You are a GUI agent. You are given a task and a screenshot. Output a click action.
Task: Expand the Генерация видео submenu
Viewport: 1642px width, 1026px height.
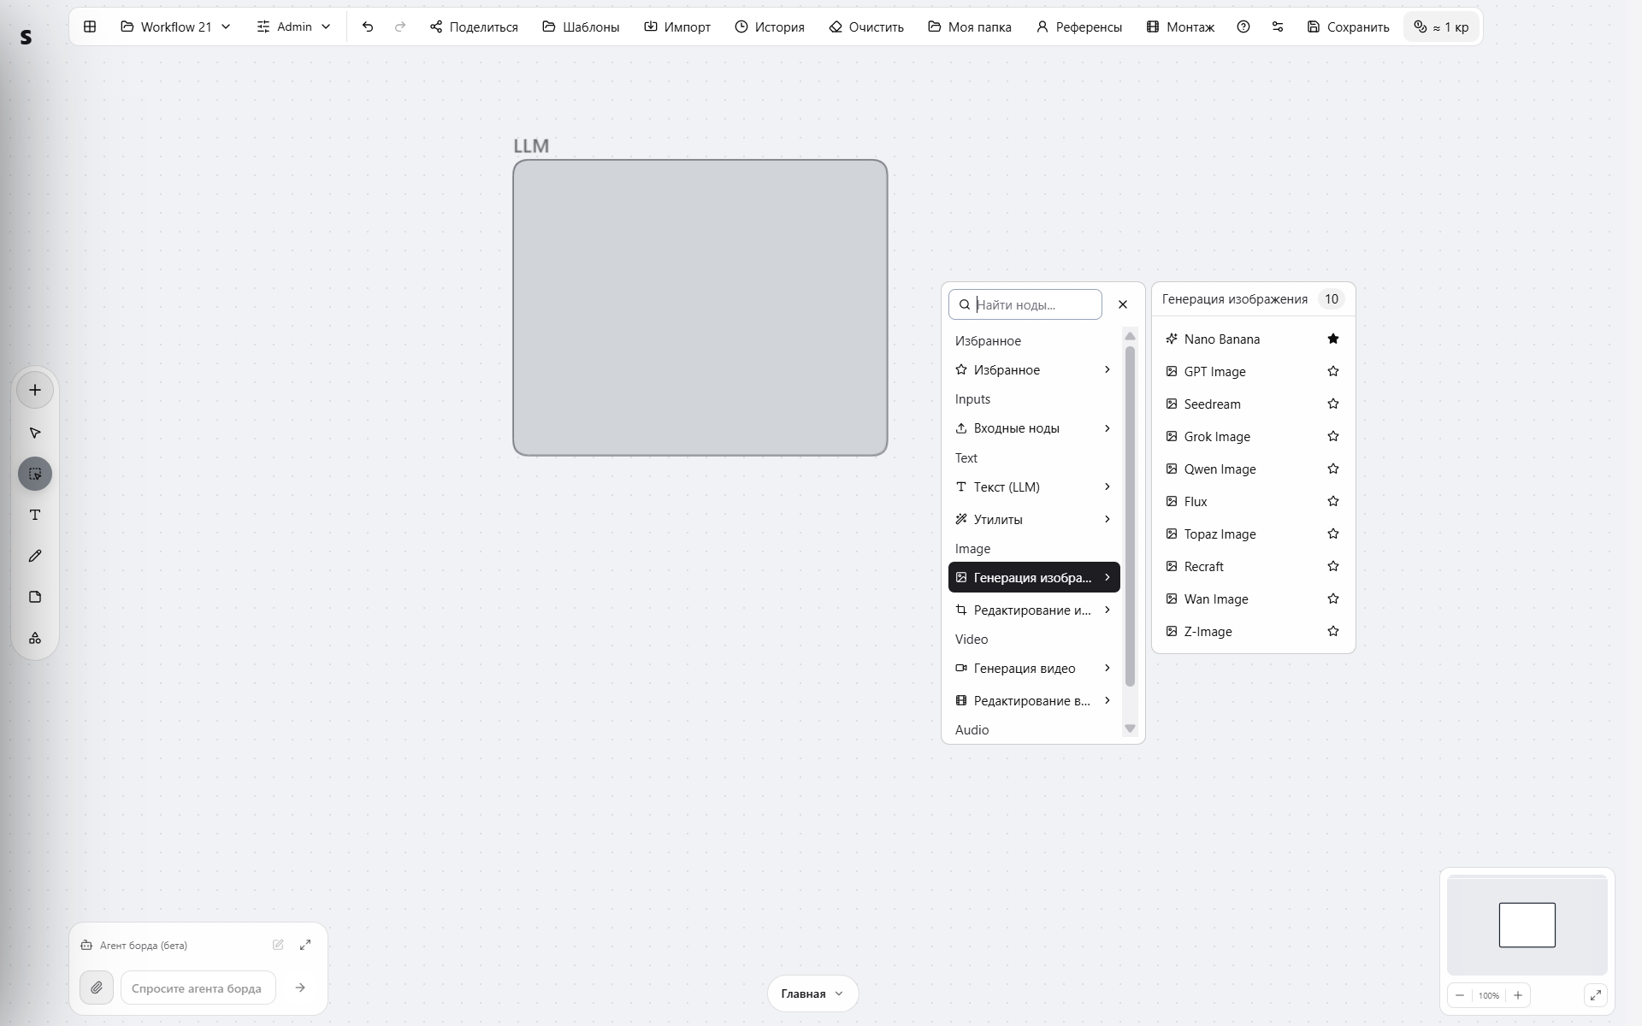pyautogui.click(x=1034, y=669)
